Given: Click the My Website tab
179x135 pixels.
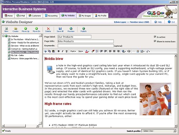Looking at the screenshot, I should click(x=68, y=15).
